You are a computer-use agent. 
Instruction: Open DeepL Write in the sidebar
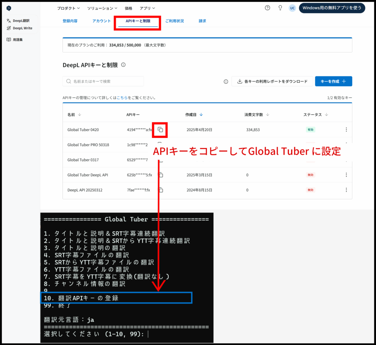click(19, 28)
